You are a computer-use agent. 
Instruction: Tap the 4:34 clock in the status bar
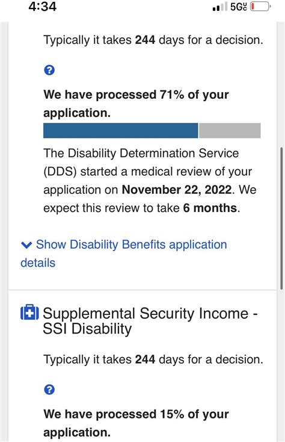coord(43,7)
